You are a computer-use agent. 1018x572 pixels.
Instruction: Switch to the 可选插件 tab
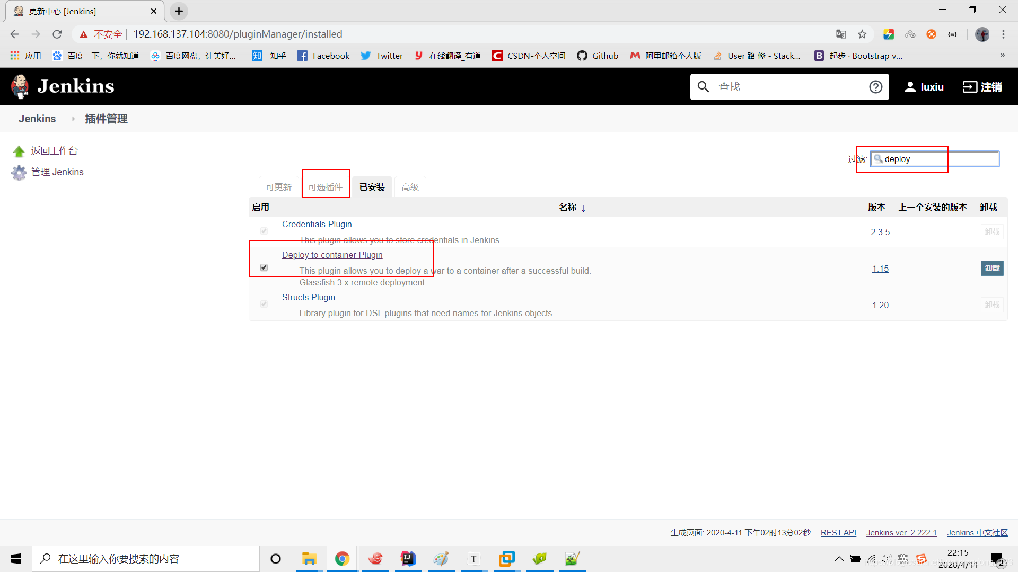pyautogui.click(x=326, y=187)
